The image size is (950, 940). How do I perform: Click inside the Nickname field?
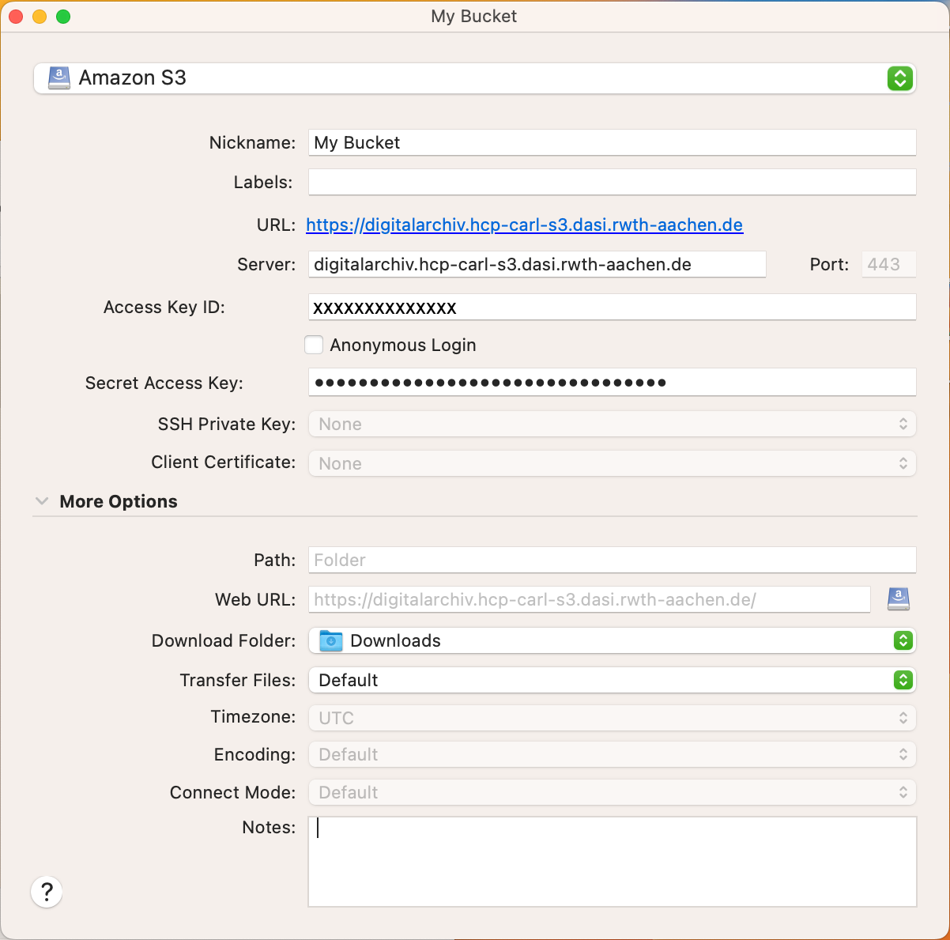[553, 142]
